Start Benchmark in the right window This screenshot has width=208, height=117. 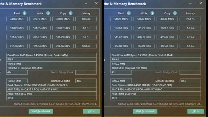coord(145,111)
